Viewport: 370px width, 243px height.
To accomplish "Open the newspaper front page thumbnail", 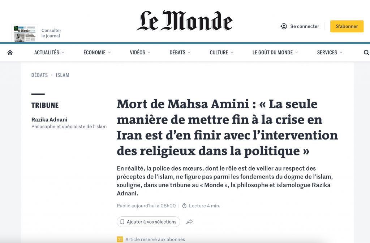I will (25, 34).
